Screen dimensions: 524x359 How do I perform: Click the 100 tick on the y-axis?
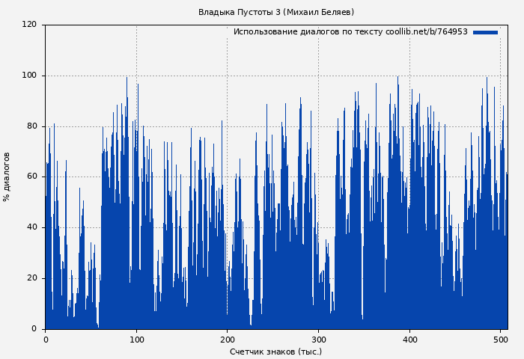pyautogui.click(x=29, y=76)
